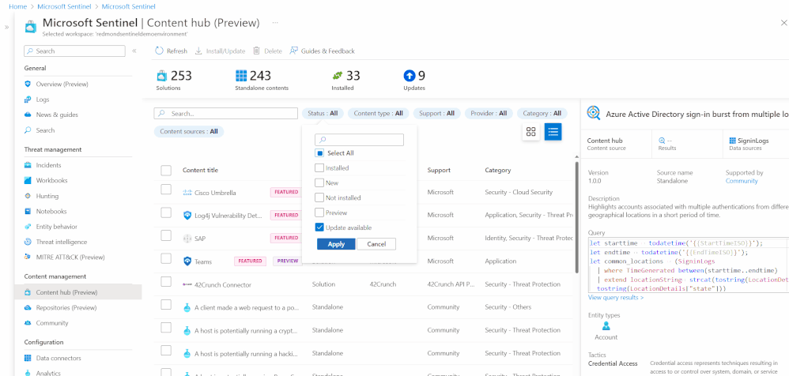This screenshot has height=376, width=789.
Task: Click the Delete trash icon
Action: (256, 51)
